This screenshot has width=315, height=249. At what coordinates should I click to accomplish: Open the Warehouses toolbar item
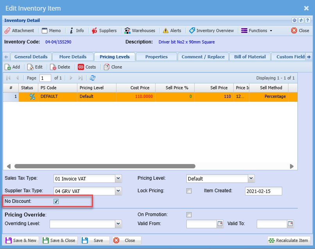pyautogui.click(x=140, y=31)
